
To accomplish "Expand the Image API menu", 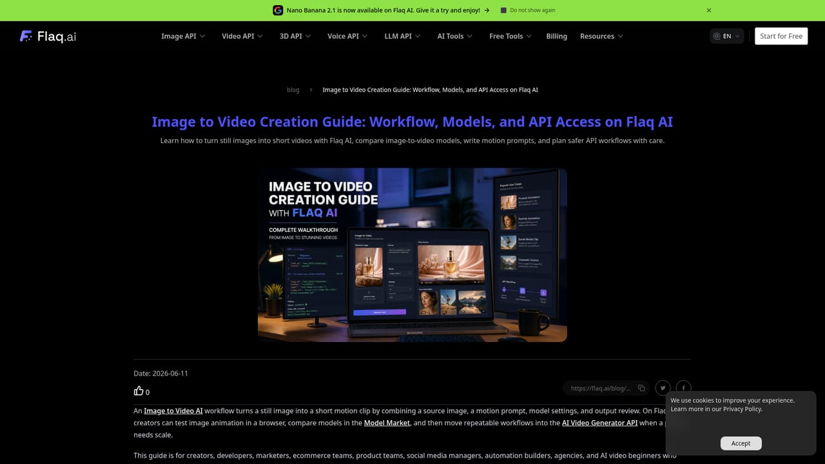I will click(183, 36).
